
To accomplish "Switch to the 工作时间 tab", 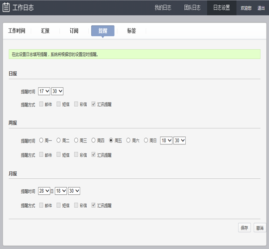I will pos(16,31).
